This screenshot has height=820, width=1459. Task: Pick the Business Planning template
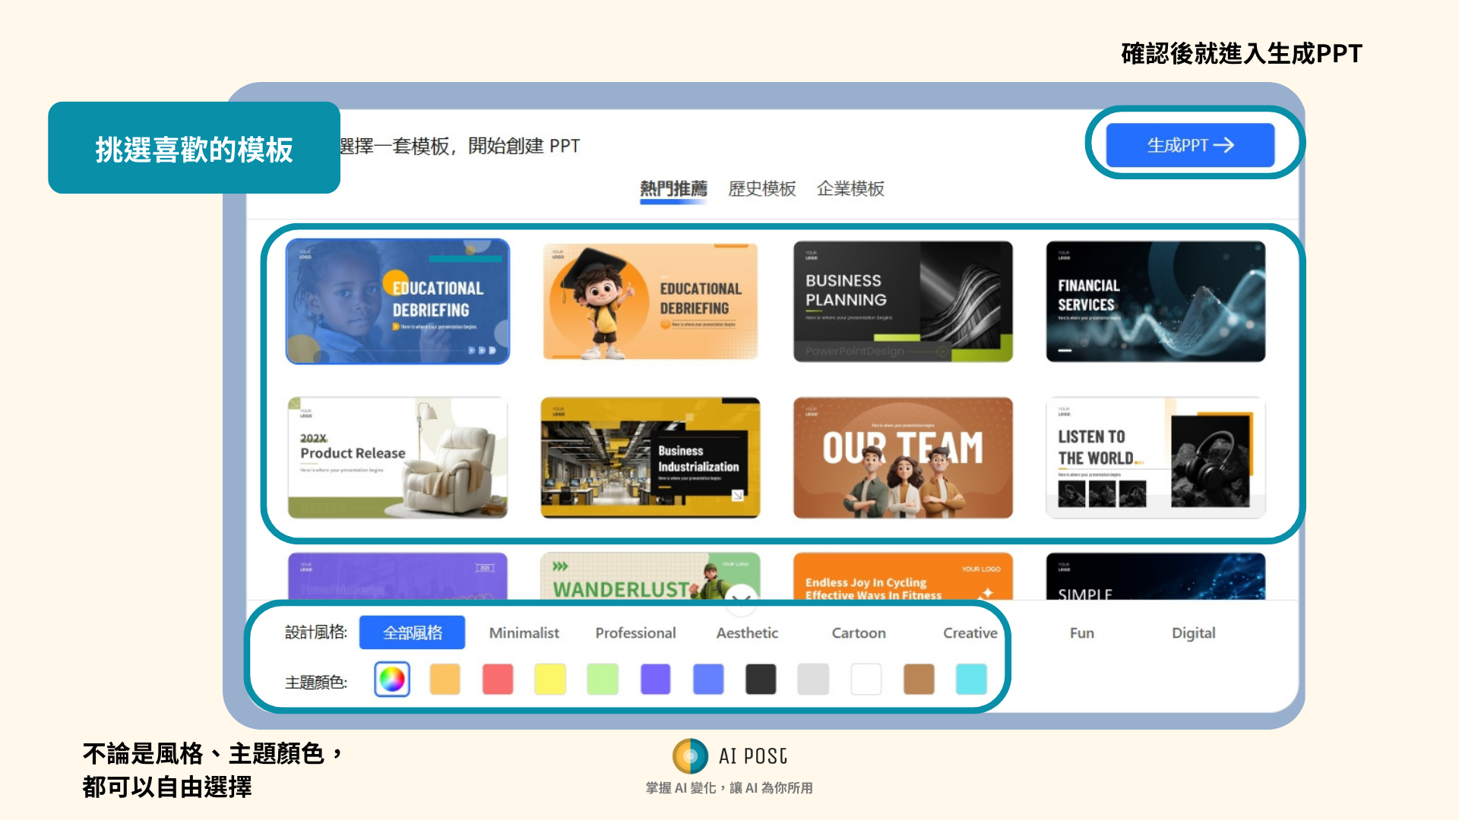(x=903, y=301)
